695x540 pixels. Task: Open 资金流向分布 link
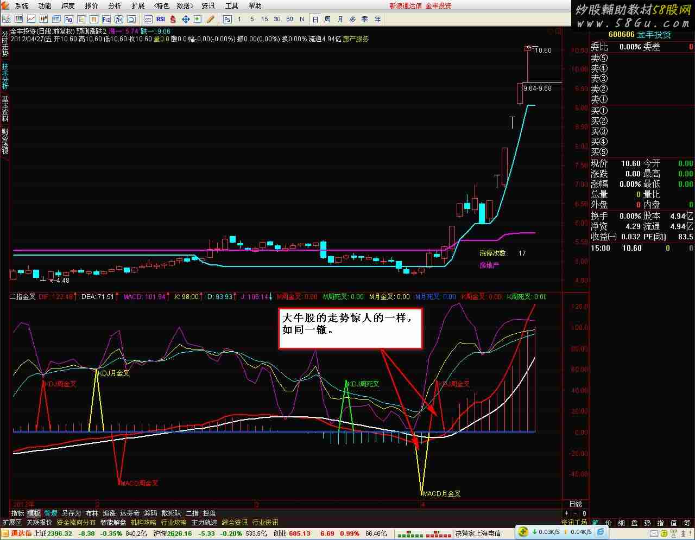pos(75,522)
